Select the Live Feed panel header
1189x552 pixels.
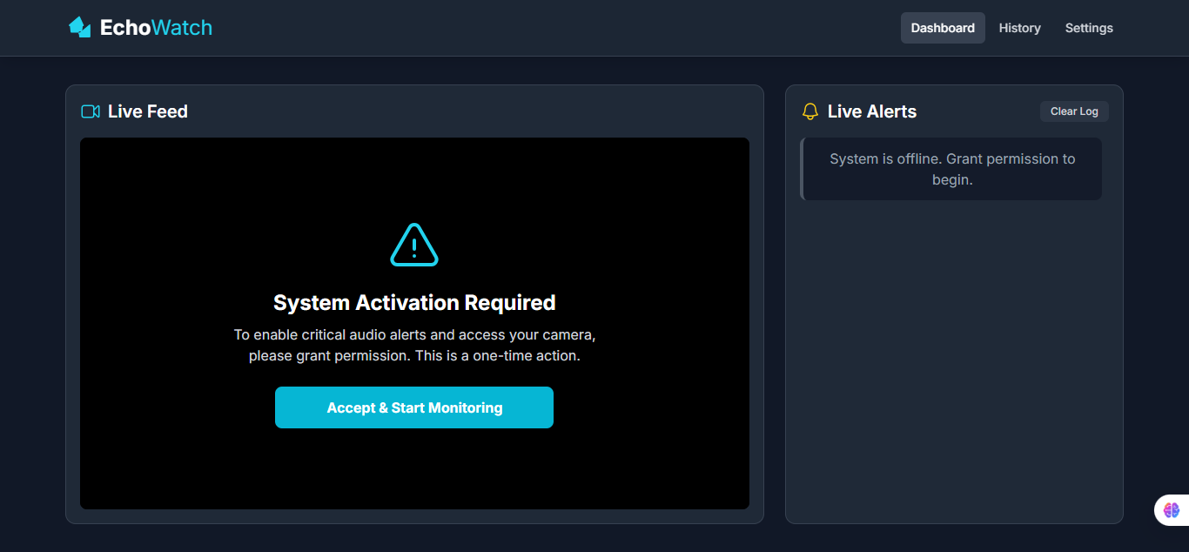coord(147,111)
